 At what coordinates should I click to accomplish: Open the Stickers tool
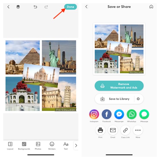(52, 146)
